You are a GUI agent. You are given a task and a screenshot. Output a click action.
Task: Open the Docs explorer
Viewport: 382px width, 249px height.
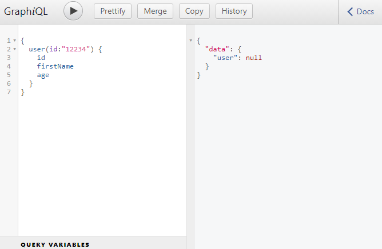(360, 11)
